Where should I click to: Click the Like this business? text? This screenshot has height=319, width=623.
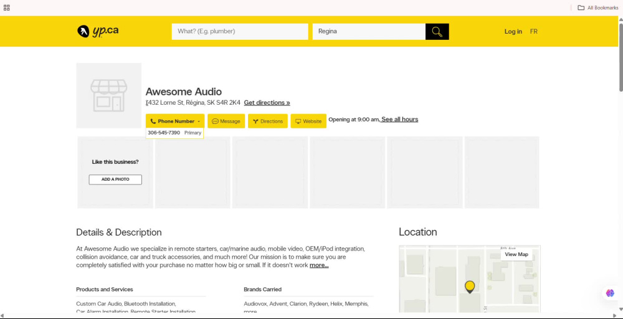(115, 162)
